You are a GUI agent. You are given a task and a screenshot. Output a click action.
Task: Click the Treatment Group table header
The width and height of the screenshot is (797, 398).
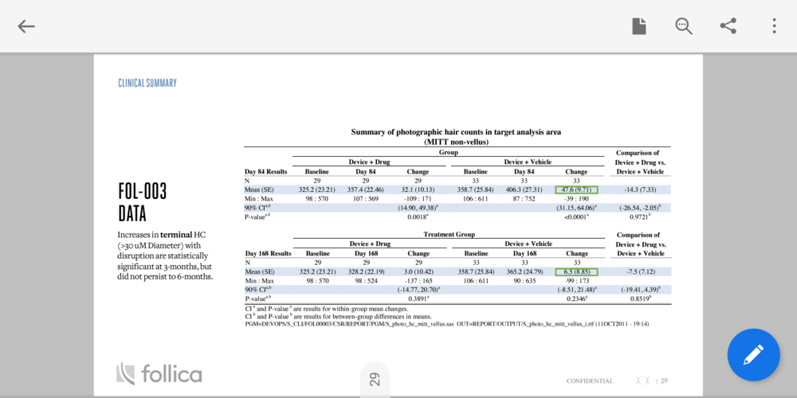point(449,234)
